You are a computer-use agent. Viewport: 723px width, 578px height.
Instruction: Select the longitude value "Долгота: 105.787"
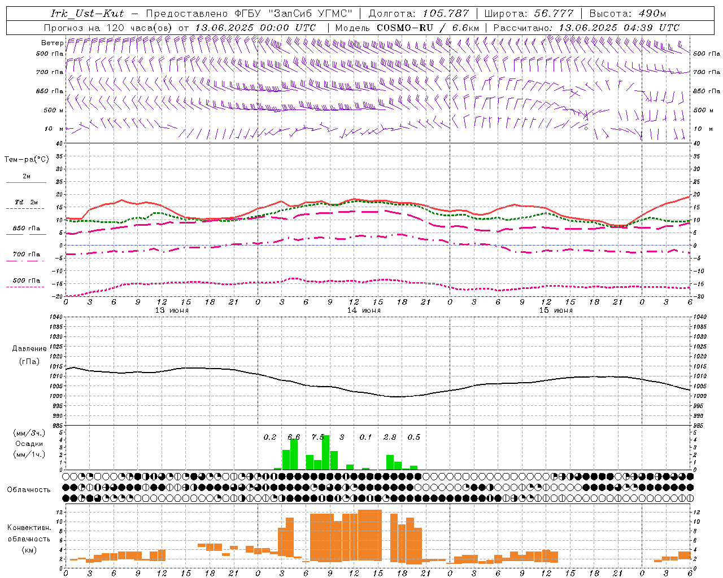(x=419, y=14)
